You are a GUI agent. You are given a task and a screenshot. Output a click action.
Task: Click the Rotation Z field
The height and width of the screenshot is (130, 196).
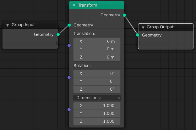[x=97, y=89]
